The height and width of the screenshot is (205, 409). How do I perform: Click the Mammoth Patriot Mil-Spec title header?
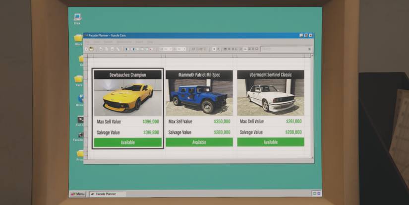coord(199,74)
